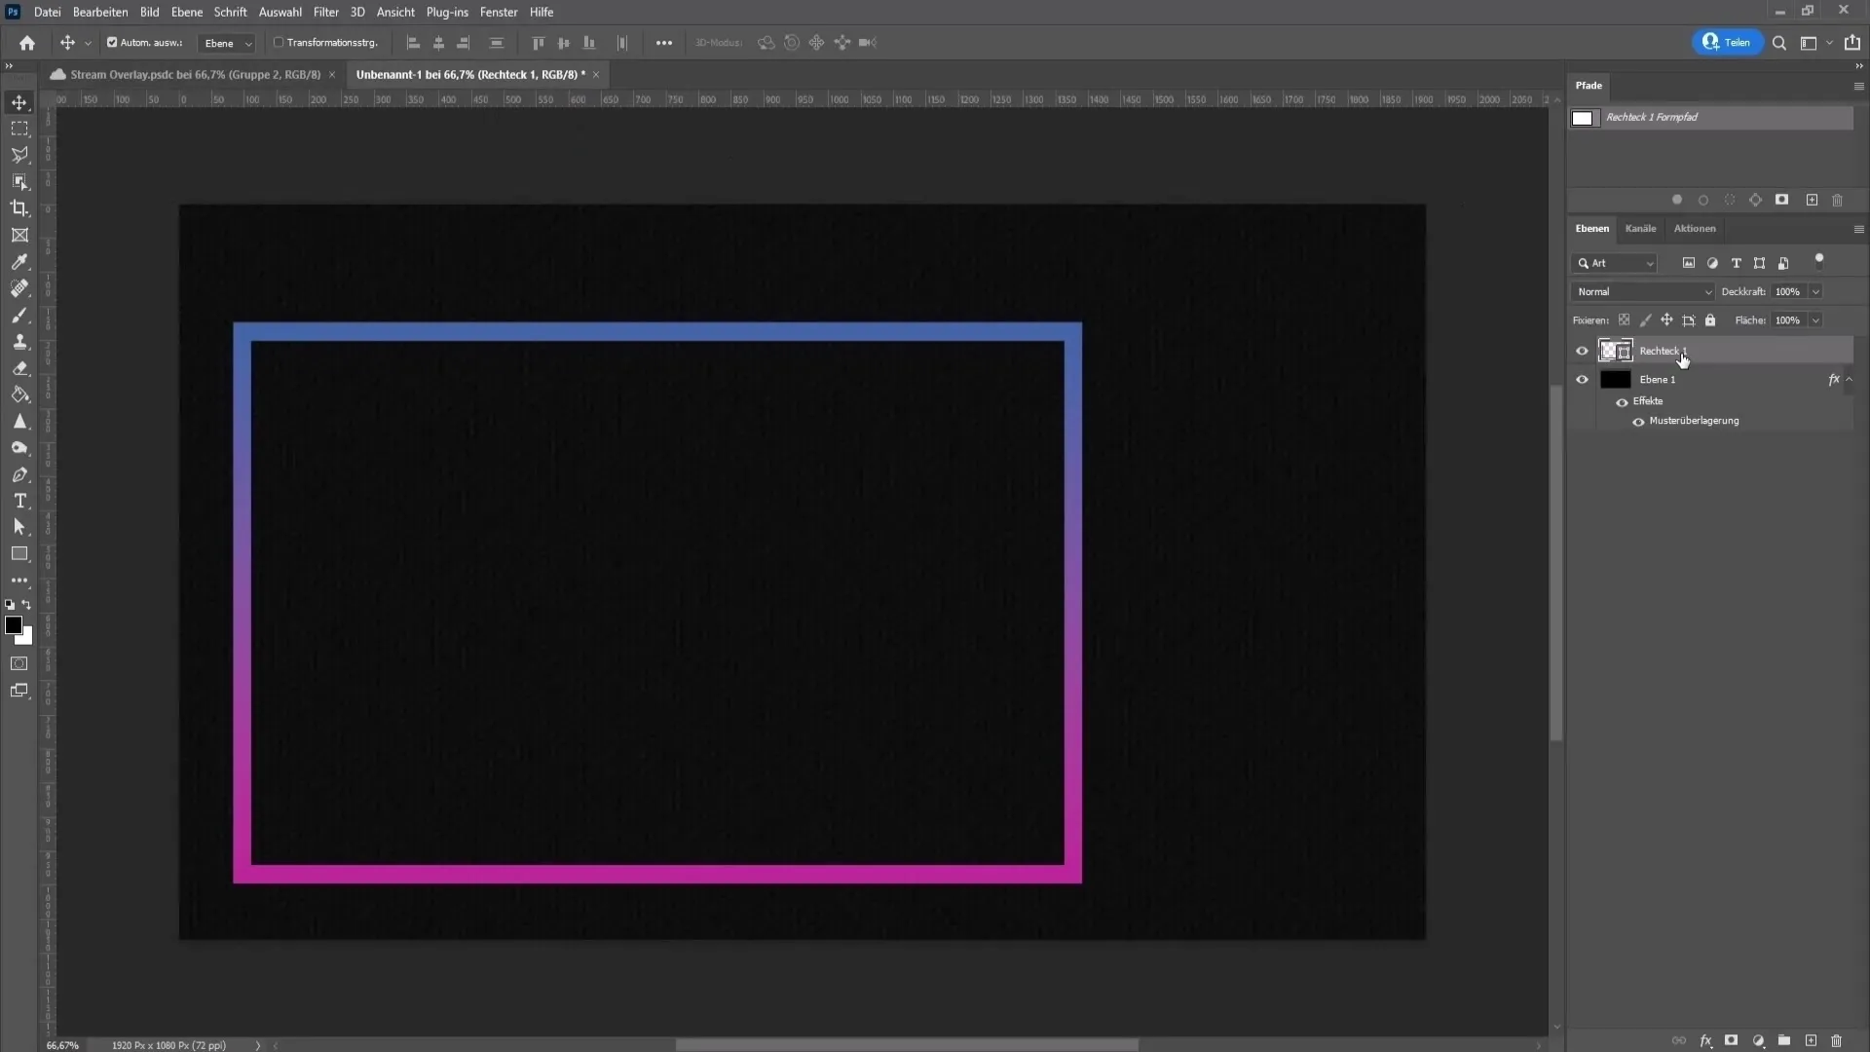
Task: Click the add layer mask icon in Layers panel
Action: tap(1731, 1040)
